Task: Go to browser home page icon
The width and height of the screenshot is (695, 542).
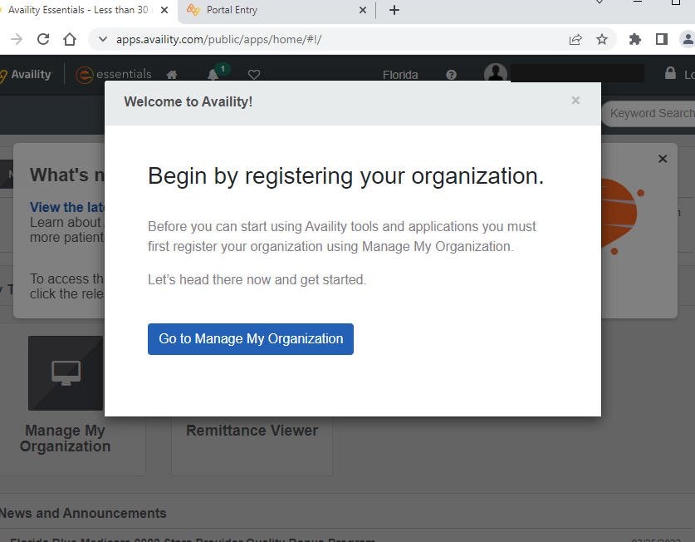Action: click(x=70, y=39)
